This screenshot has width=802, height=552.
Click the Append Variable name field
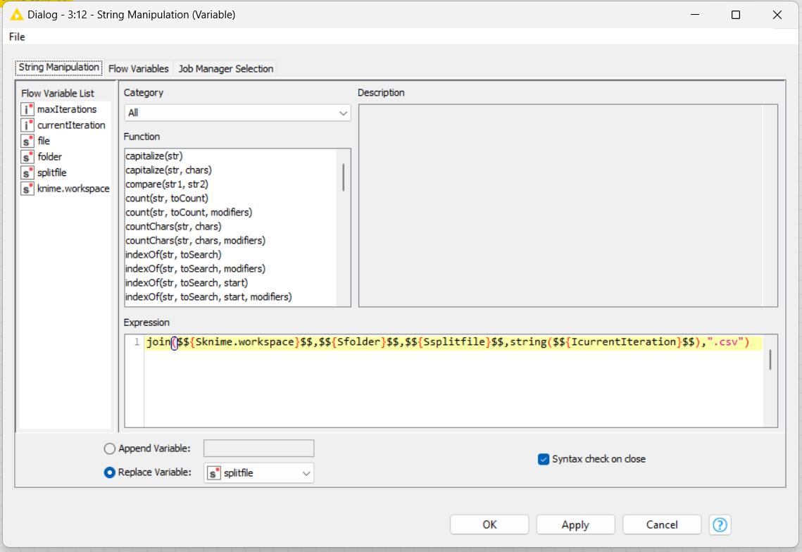pos(259,448)
